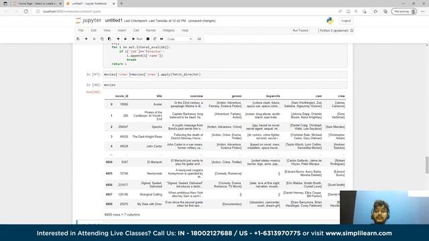The image size is (429, 241).
Task: Click title cell El Mariachi
Action: 155,162
